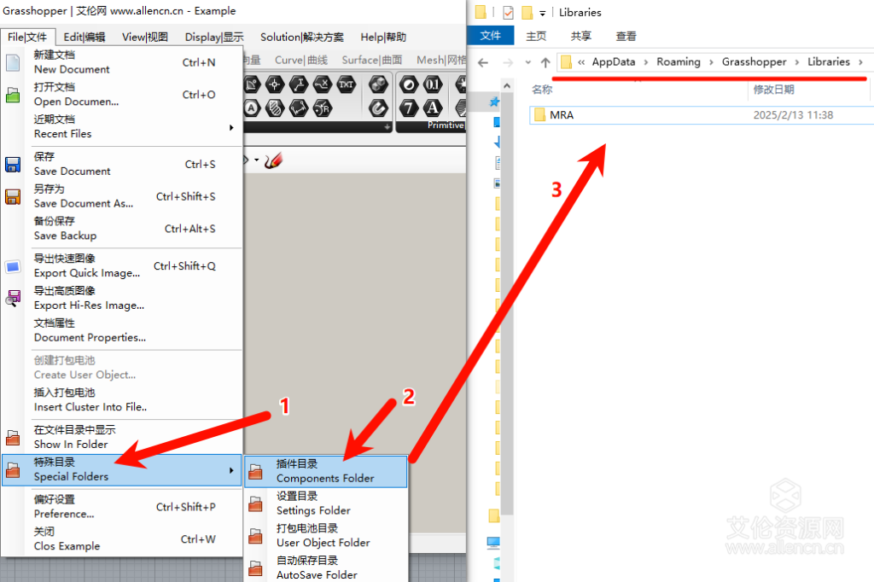This screenshot has height=582, width=874.
Task: Expand the Special Folders submenu arrow
Action: (231, 470)
